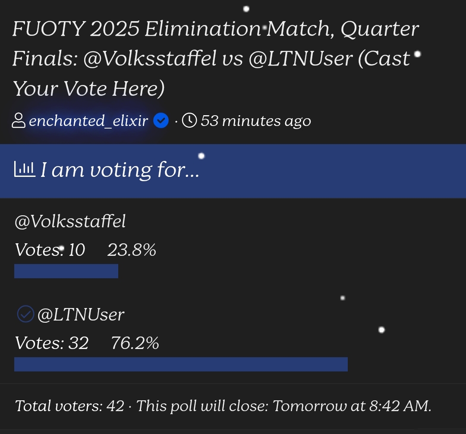466x434 pixels.
Task: Click the person icon beside enchanted_elixir
Action: 19,121
